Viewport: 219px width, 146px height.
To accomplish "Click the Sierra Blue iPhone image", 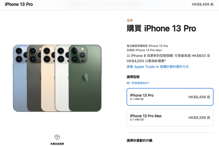I will 20,78.
